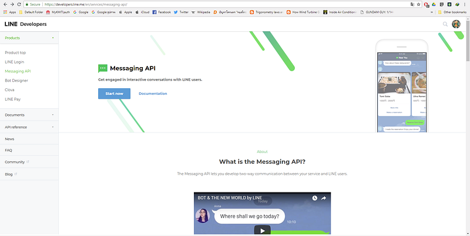This screenshot has height=236, width=470.
Task: Reload the current page
Action: (19, 4)
